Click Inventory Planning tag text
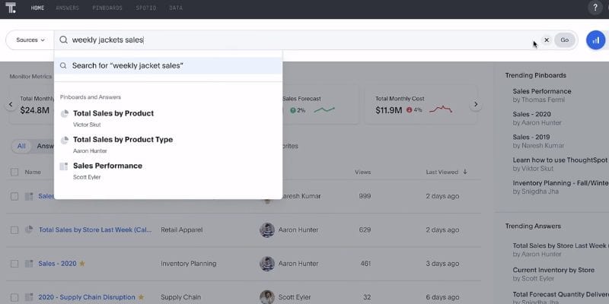 pos(188,264)
